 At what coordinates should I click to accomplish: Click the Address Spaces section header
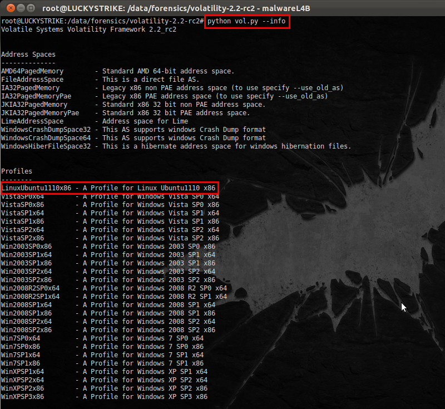[x=28, y=54]
